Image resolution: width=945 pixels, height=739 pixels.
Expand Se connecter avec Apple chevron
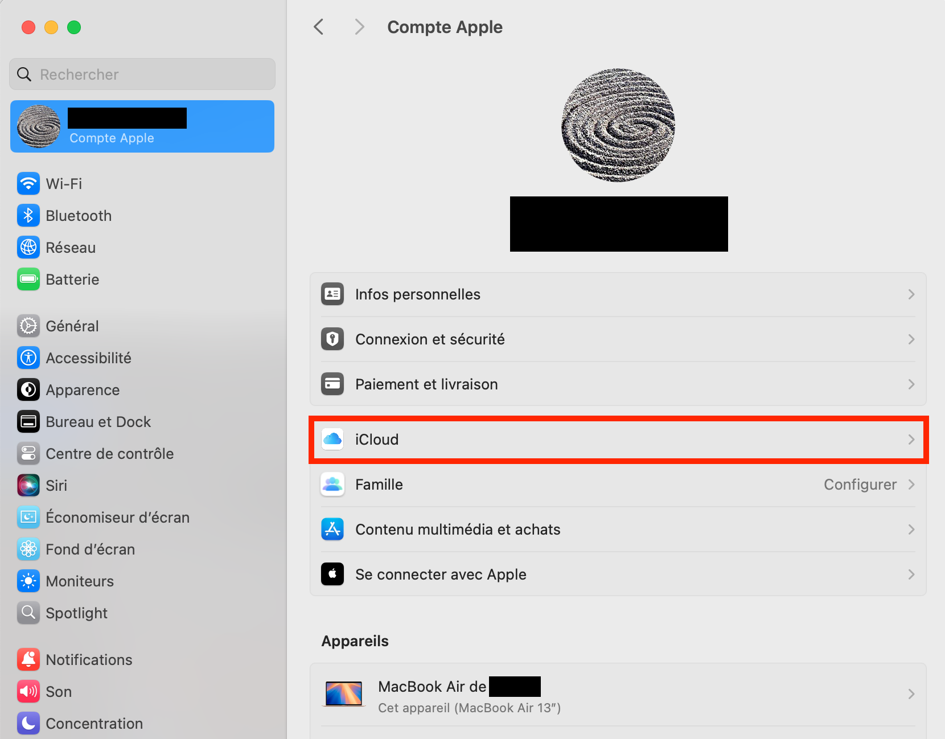pyautogui.click(x=911, y=574)
